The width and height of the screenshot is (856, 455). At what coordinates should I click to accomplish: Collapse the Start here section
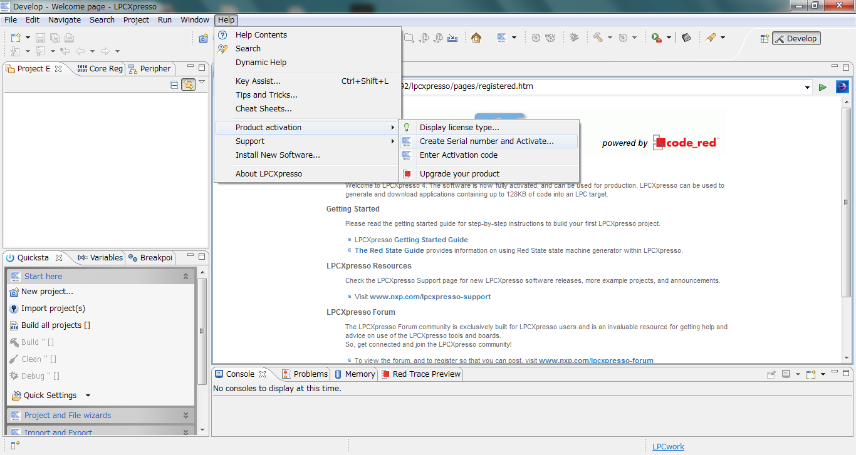(x=185, y=276)
